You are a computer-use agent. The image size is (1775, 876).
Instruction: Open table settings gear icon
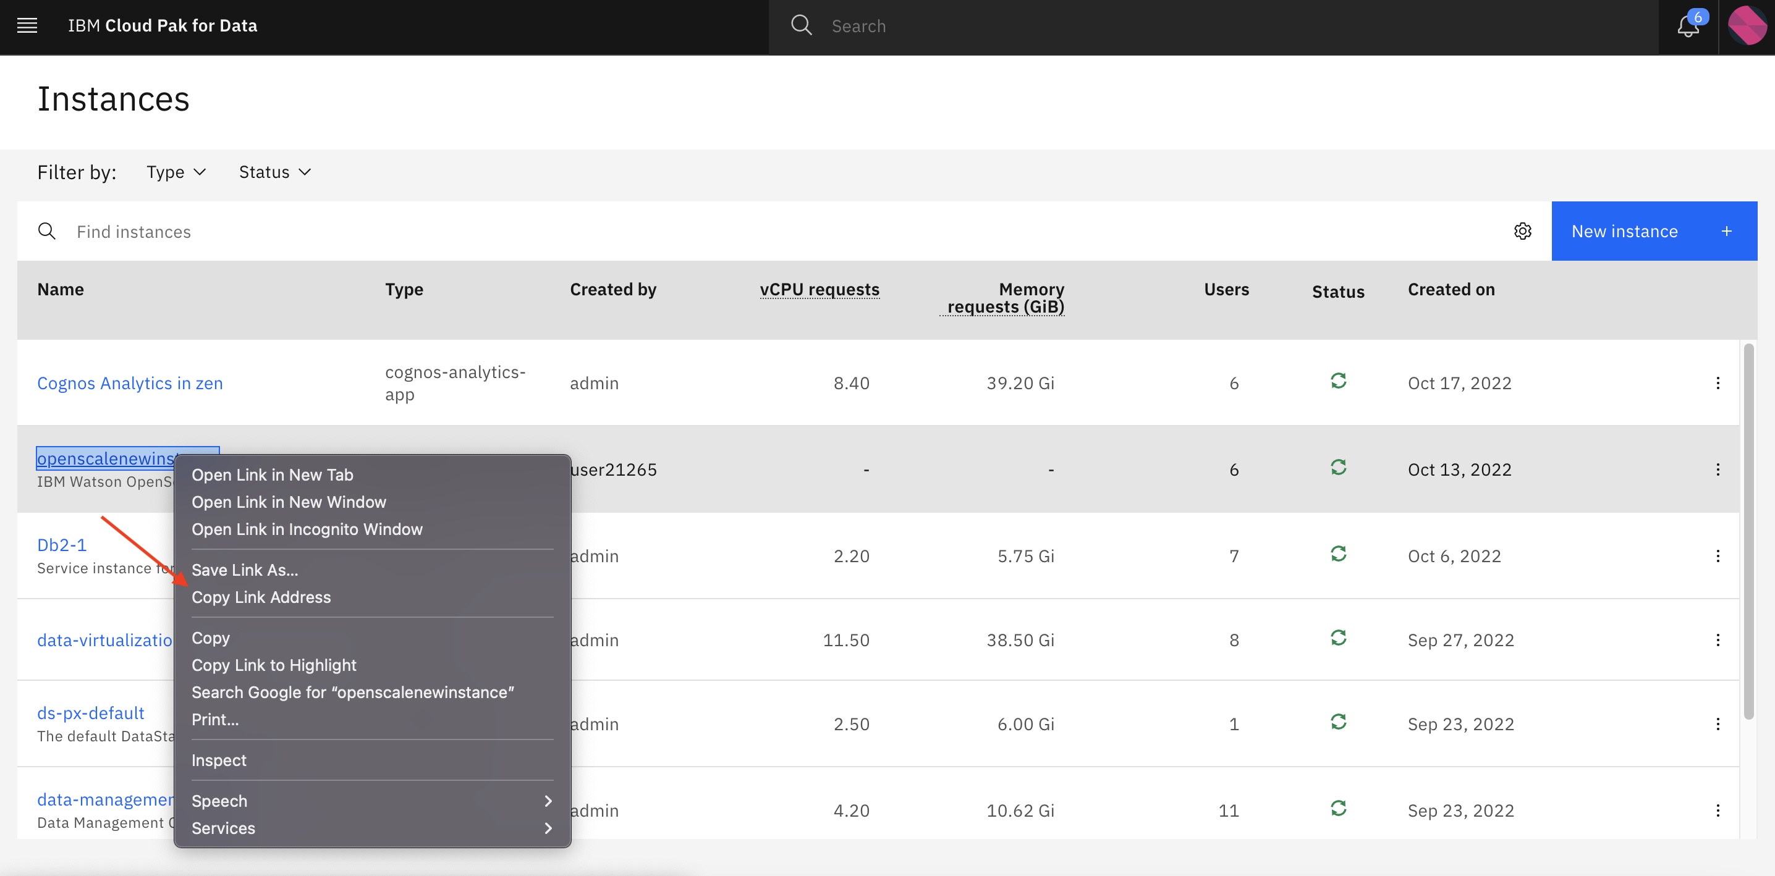coord(1522,232)
